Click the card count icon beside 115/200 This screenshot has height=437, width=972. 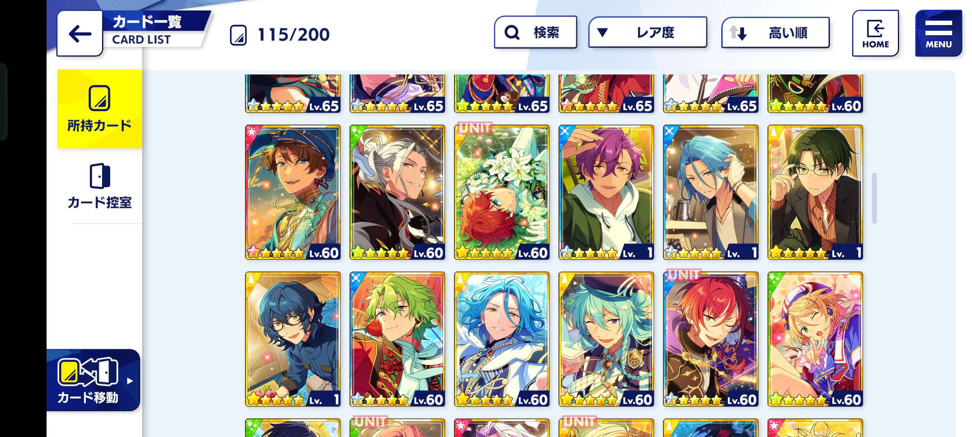pyautogui.click(x=238, y=35)
